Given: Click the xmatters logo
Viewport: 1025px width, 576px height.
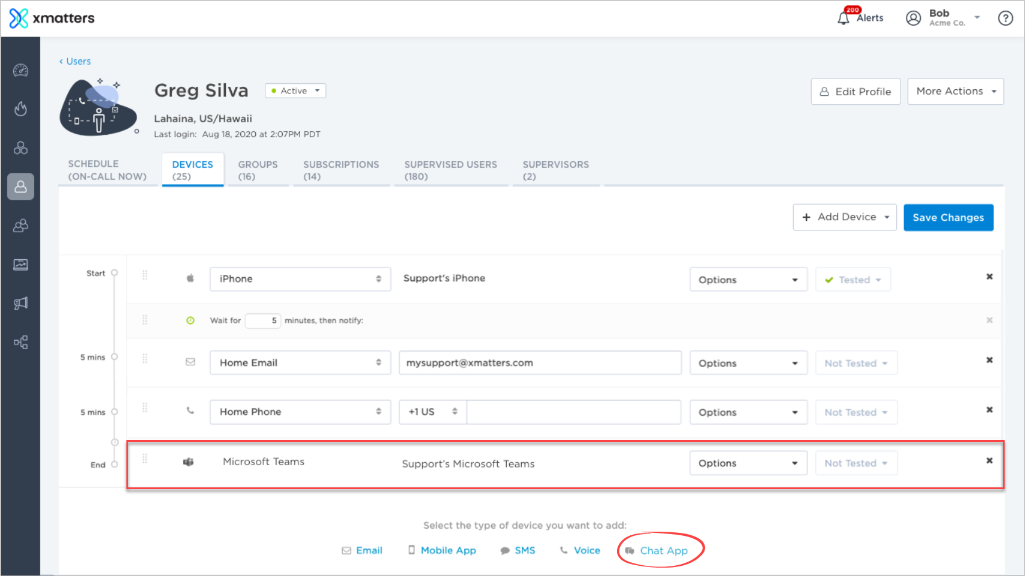Looking at the screenshot, I should point(52,18).
